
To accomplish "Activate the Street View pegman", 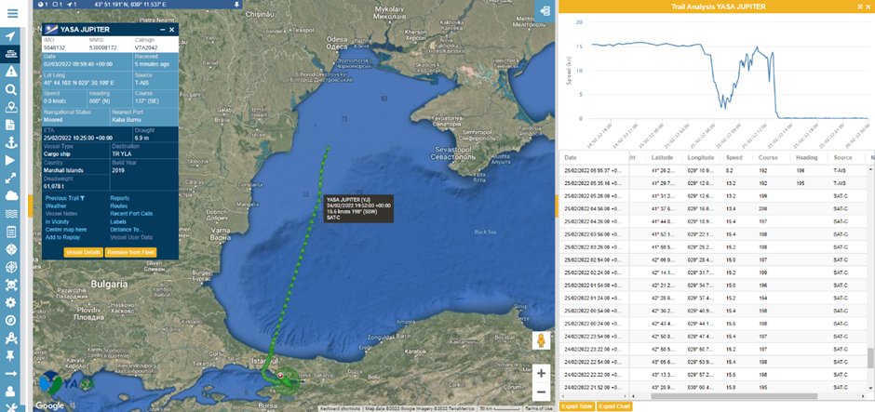I will click(x=541, y=340).
